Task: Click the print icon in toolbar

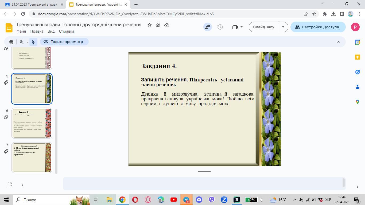Action: click(11, 42)
